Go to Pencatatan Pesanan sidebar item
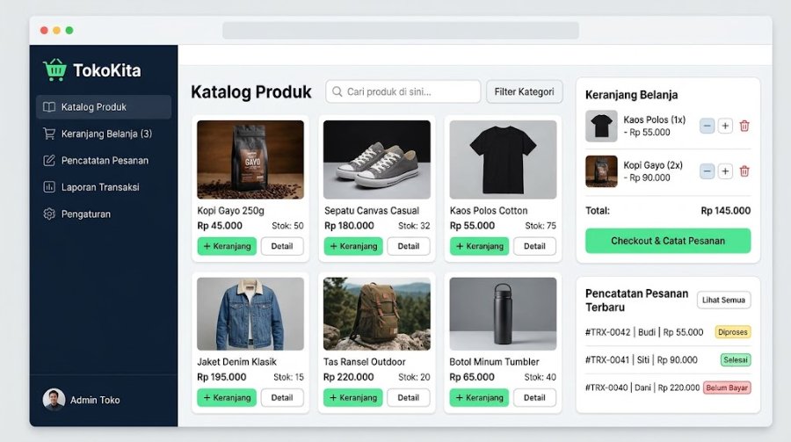The height and width of the screenshot is (442, 791). coord(104,161)
